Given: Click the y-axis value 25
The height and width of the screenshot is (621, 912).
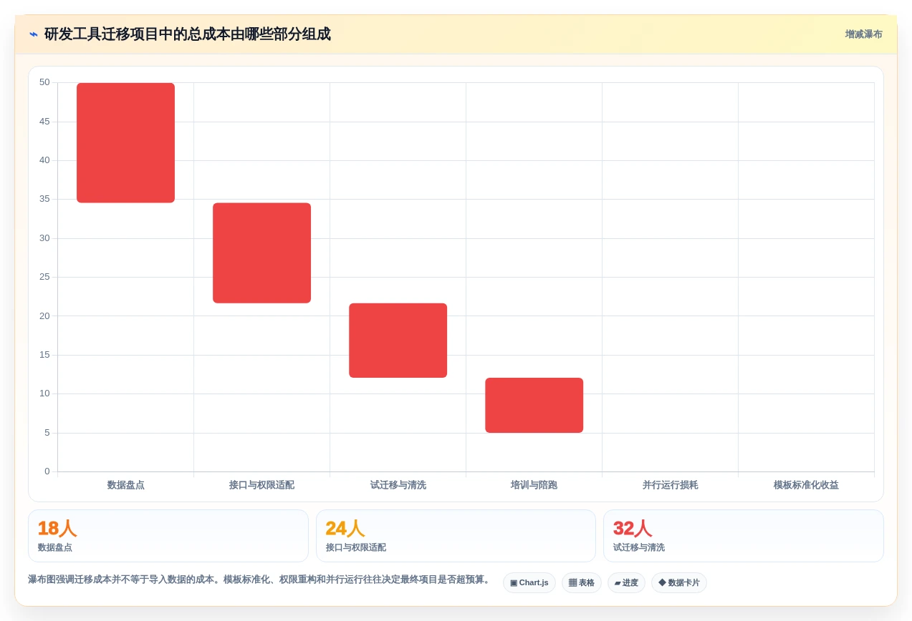Looking at the screenshot, I should click(x=44, y=277).
